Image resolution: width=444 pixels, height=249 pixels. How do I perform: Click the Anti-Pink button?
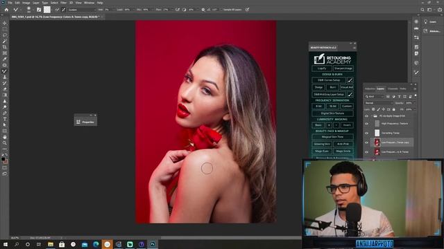tap(343, 144)
